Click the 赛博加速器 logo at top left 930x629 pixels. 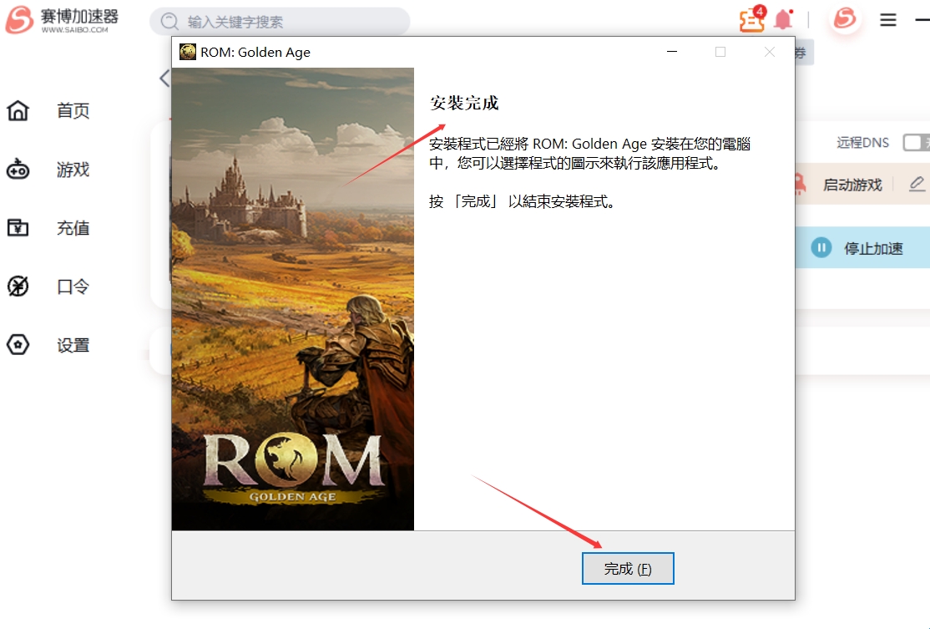click(x=63, y=20)
